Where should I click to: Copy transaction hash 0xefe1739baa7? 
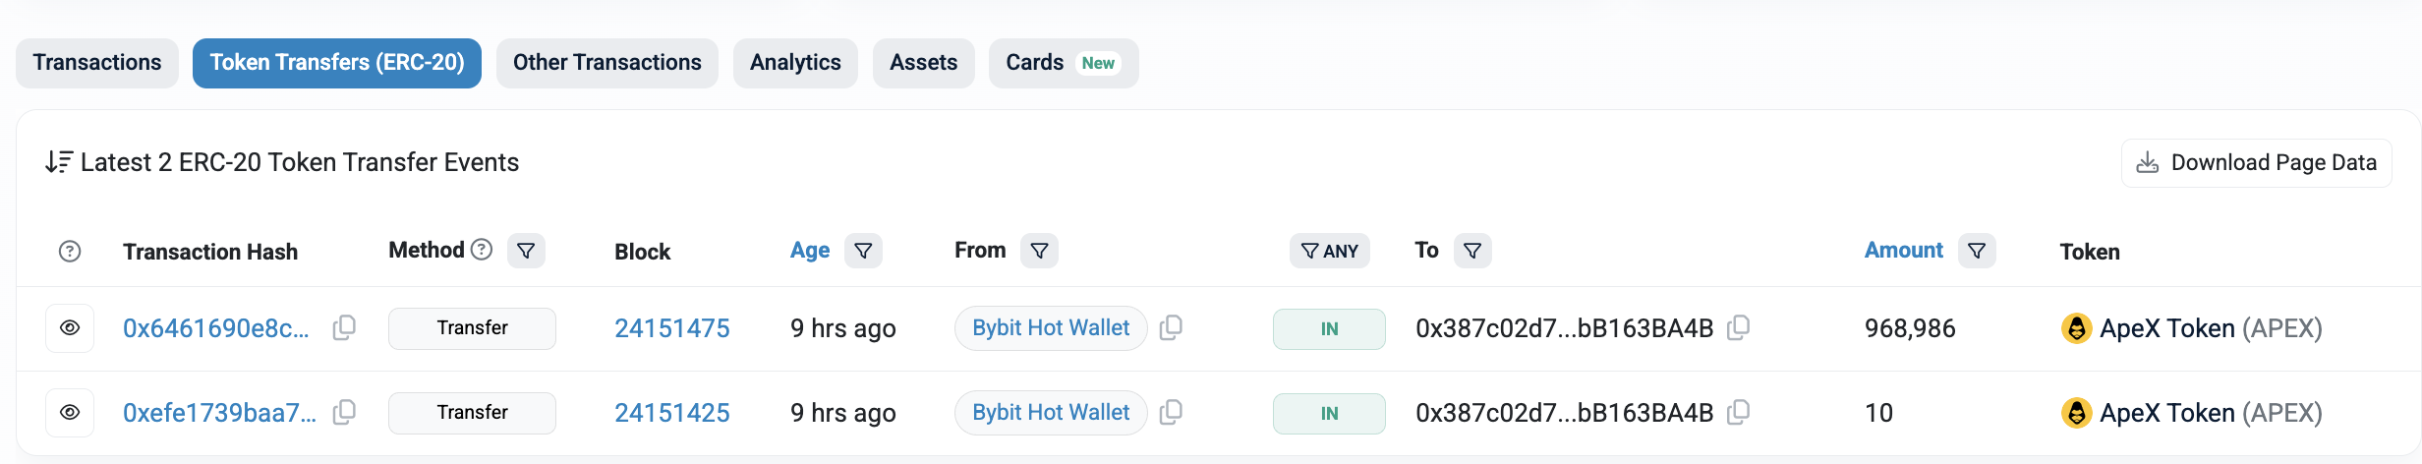[344, 412]
